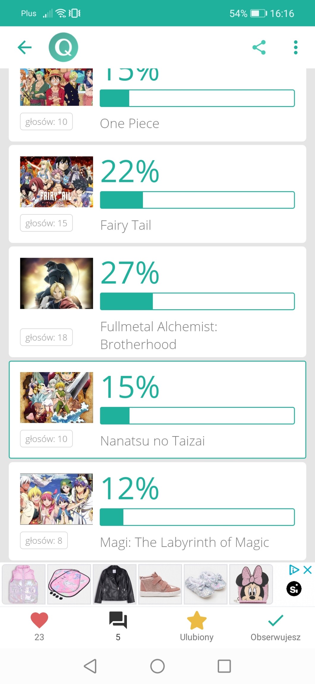Tap the AdChoices triangle icon

(x=294, y=570)
